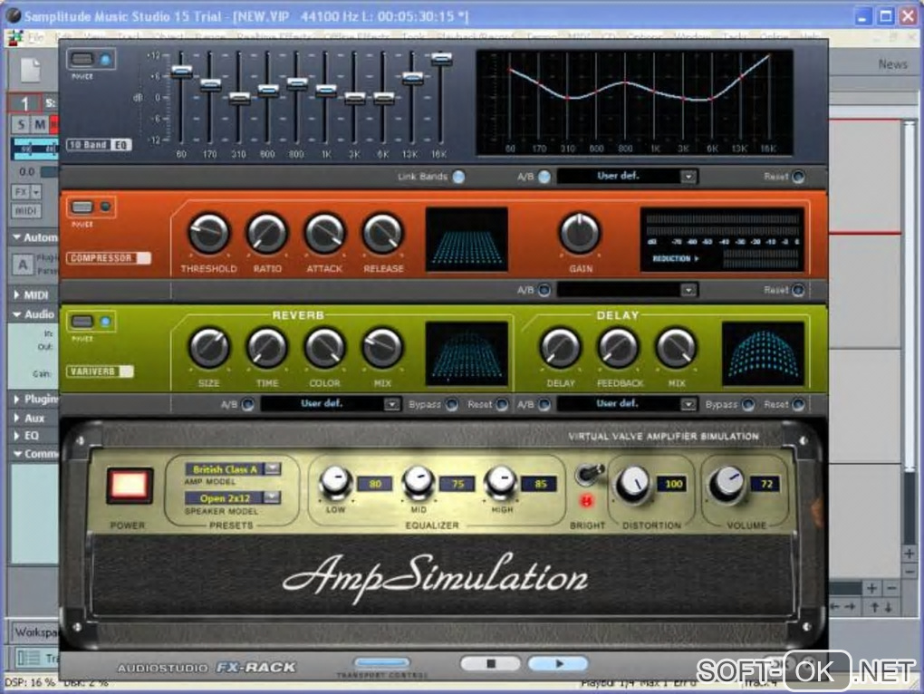
Task: Stop playback in FX-Rack transport
Action: pos(490,664)
